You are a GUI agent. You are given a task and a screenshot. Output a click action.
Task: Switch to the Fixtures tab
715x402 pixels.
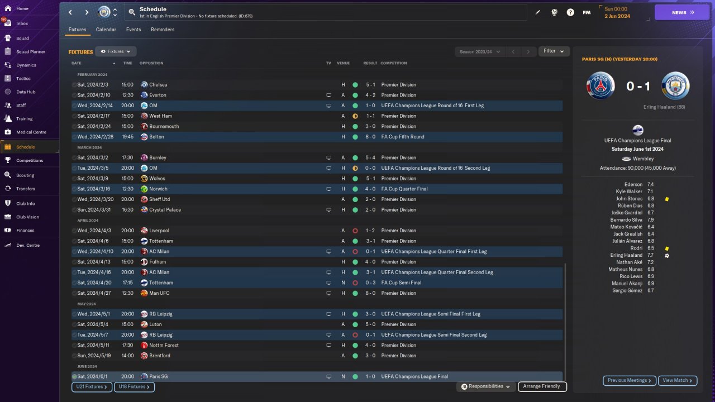coord(77,30)
